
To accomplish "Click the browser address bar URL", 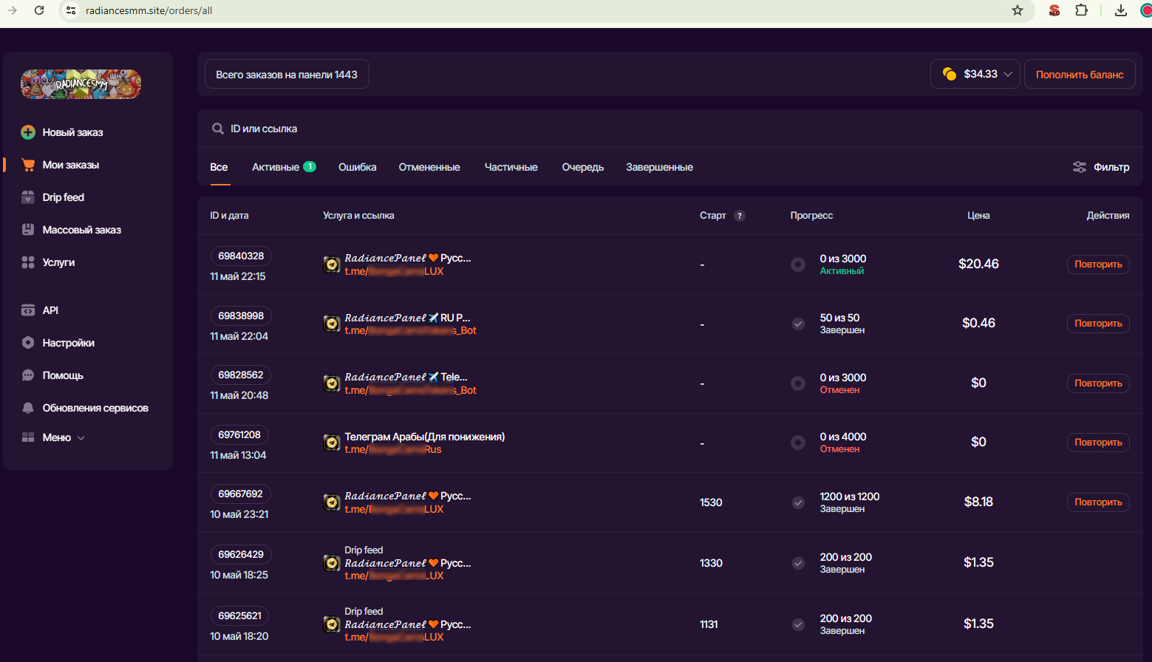I will pyautogui.click(x=149, y=10).
